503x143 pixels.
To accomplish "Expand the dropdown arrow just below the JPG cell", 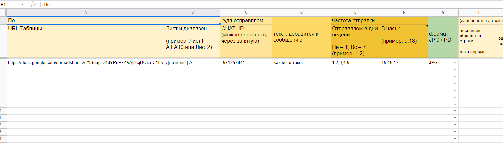I will click(x=455, y=69).
